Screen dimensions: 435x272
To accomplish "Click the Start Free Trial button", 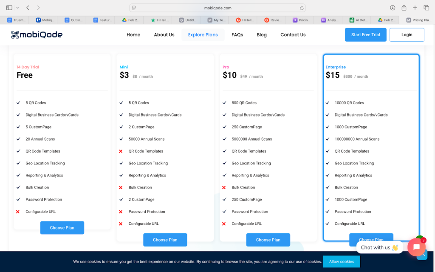I will pos(365,35).
